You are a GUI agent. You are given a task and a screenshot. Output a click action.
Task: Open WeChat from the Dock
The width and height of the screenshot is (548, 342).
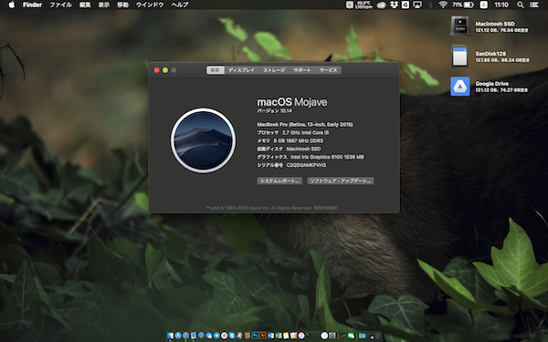click(351, 336)
